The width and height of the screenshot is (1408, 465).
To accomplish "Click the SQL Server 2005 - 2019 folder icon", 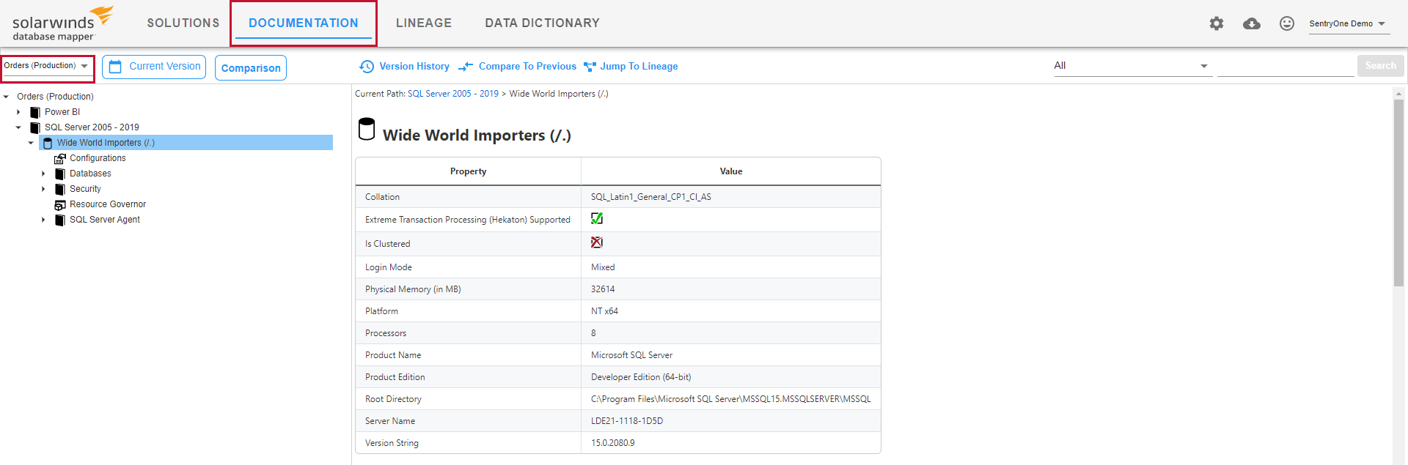I will pyautogui.click(x=35, y=127).
